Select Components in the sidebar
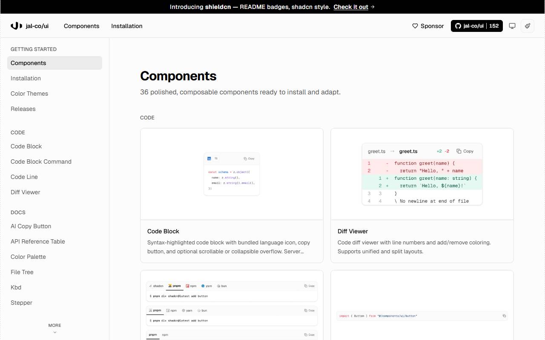The image size is (545, 340). 54,63
